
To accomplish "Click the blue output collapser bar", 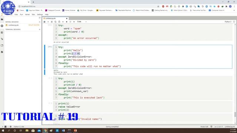I will (44, 72).
